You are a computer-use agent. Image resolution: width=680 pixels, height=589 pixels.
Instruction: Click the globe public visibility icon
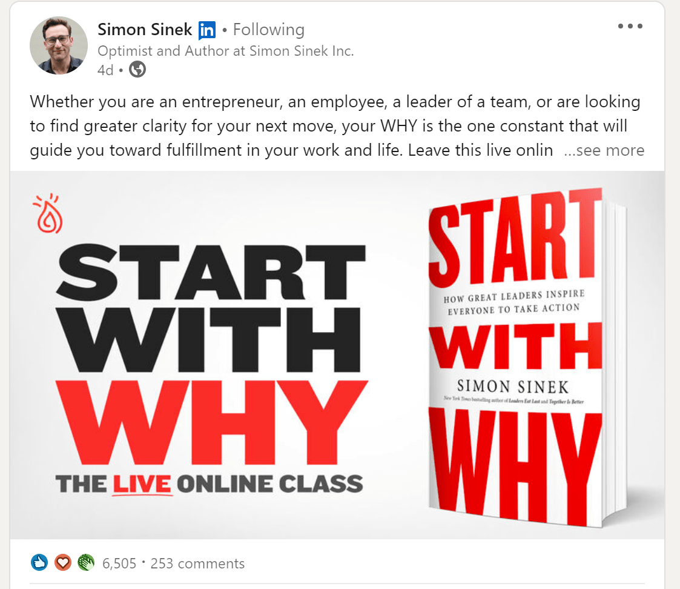pos(137,70)
